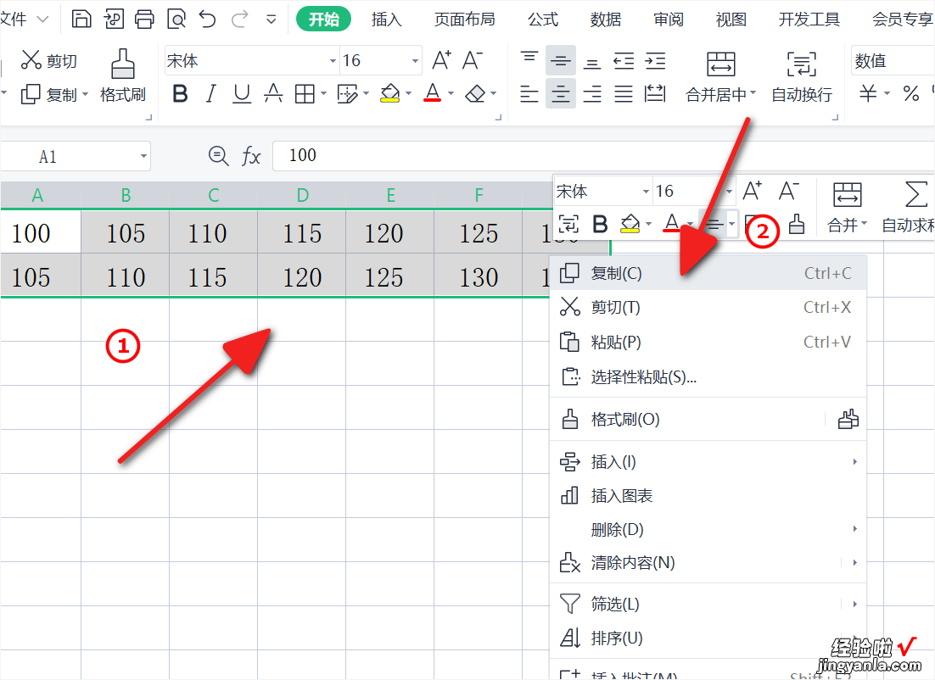Click the ribbon eraser clear icon

tap(475, 93)
